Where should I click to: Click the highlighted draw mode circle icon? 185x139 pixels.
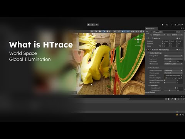[104, 31]
